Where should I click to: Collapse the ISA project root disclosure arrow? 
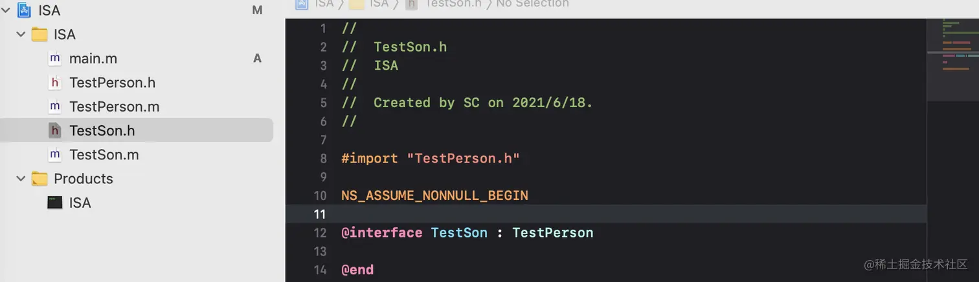6,10
